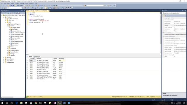Select the Synonyms folder
Viewport: 187px width, 105px height.
(x=13, y=48)
